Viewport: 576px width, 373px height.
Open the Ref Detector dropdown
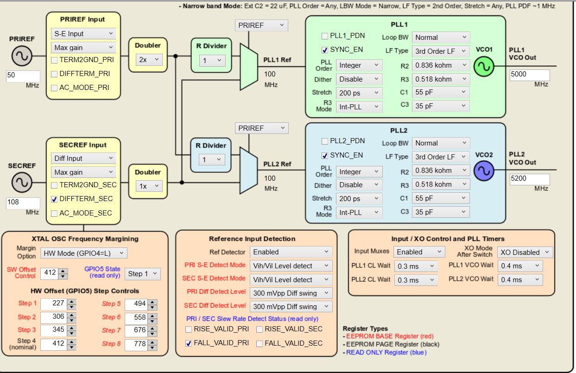point(291,252)
